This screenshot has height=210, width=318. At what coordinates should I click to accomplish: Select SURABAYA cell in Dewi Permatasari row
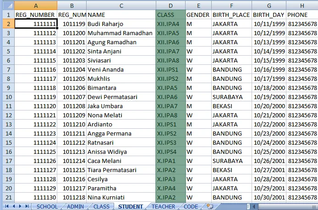[231, 97]
